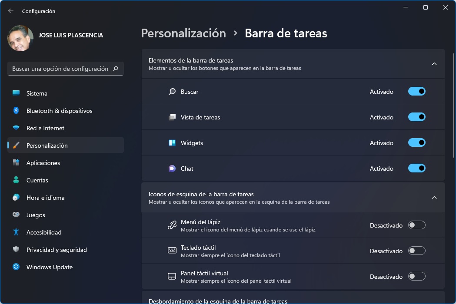Screen dimensions: 456x304
Task: Turn off the Buscar switch
Action: 416,91
